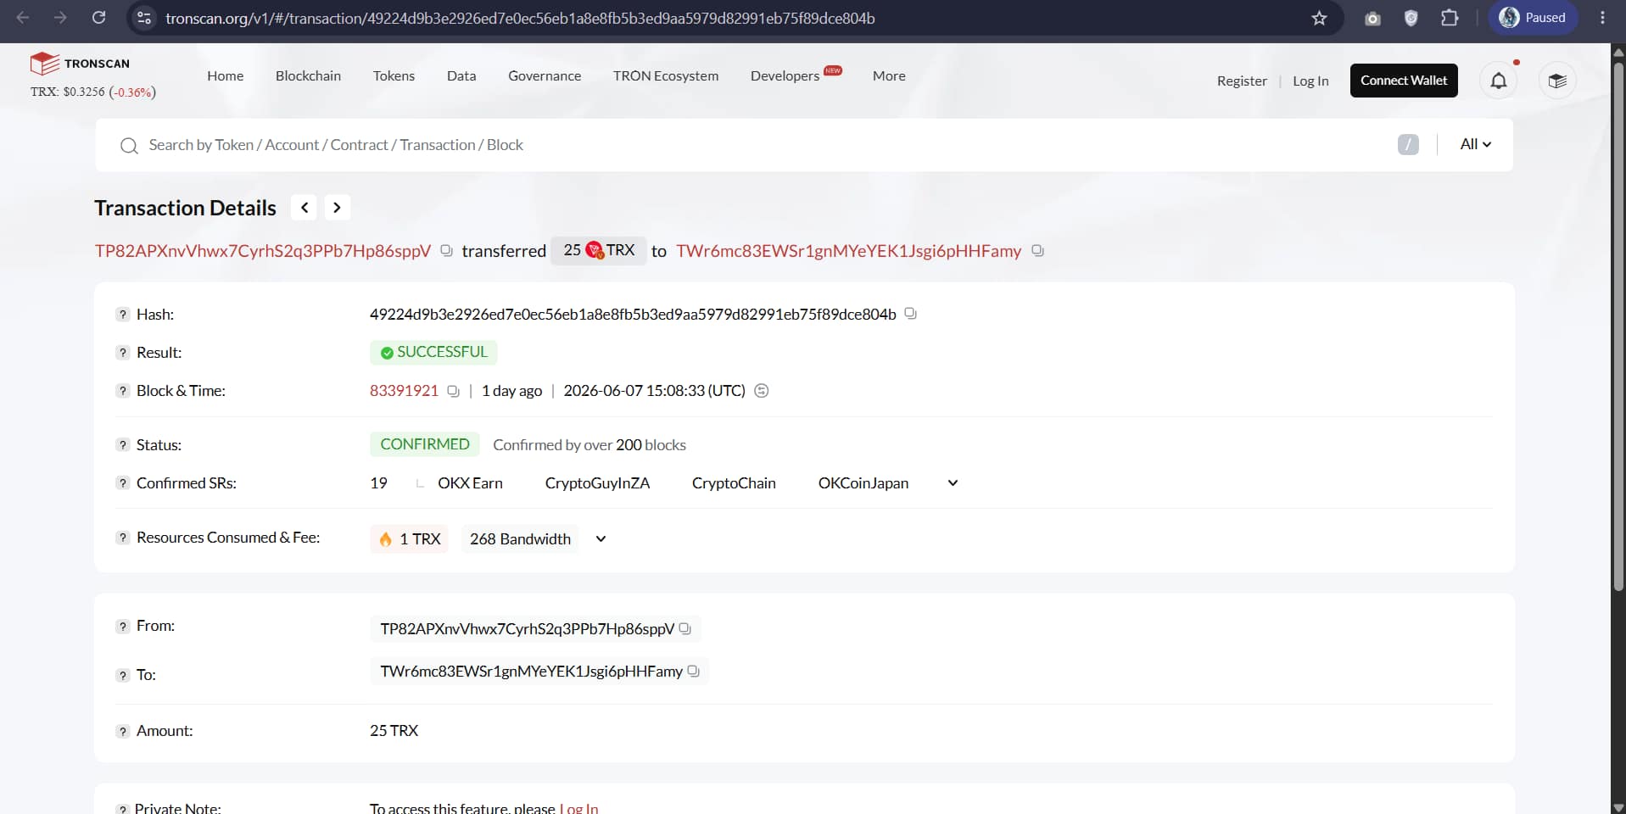Click the Status help question mark
Image resolution: width=1626 pixels, height=814 pixels.
coord(122,445)
